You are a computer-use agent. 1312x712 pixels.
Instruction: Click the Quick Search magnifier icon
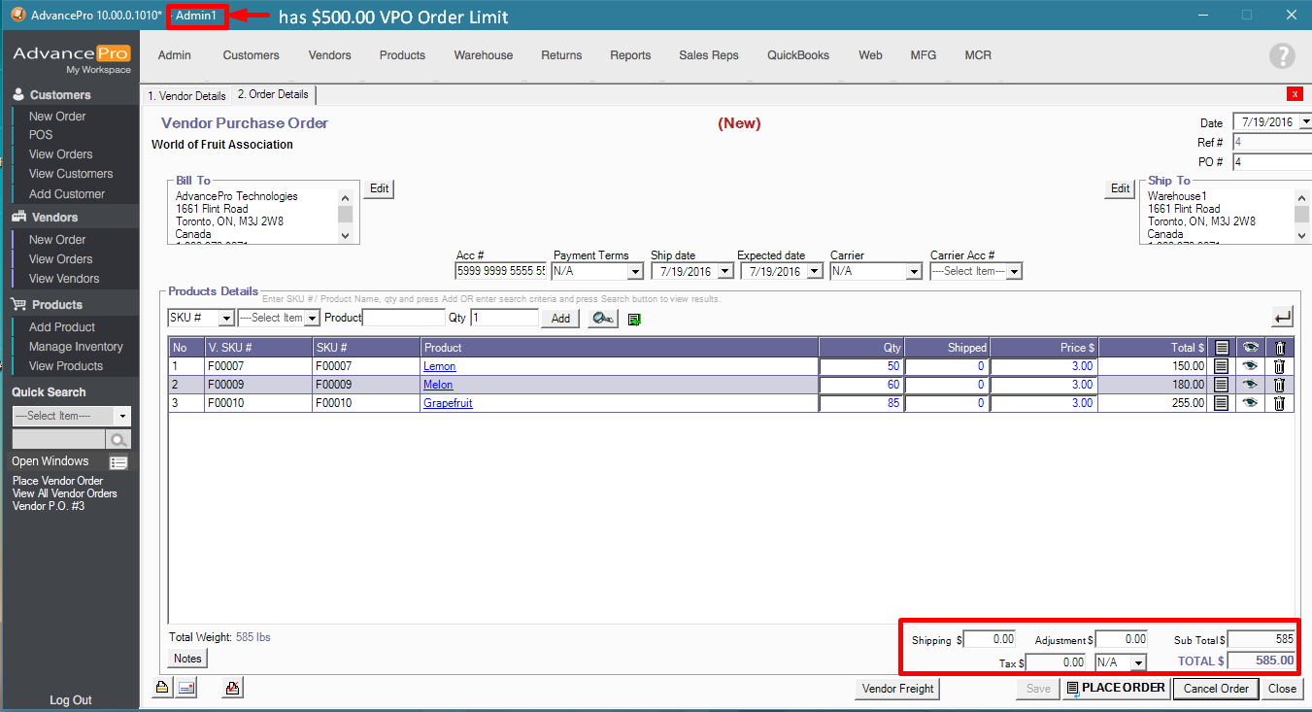pos(118,440)
